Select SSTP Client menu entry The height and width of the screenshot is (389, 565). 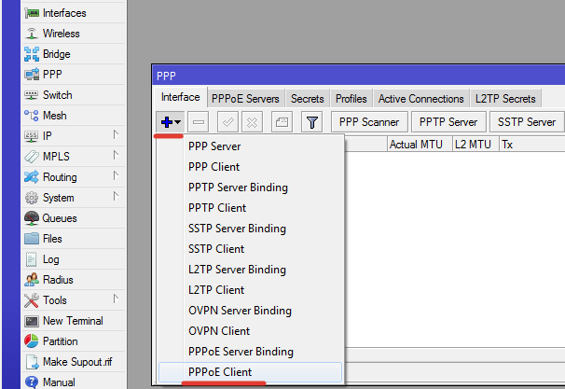point(251,249)
